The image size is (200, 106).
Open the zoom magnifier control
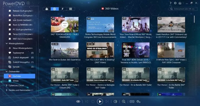[x=123, y=102]
